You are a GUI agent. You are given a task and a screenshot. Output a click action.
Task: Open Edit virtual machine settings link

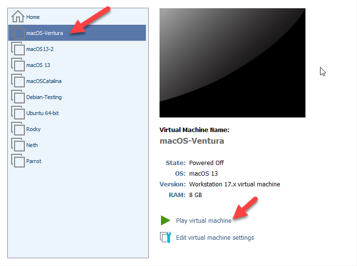point(214,237)
